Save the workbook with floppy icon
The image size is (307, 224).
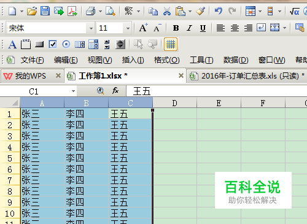(x=45, y=11)
